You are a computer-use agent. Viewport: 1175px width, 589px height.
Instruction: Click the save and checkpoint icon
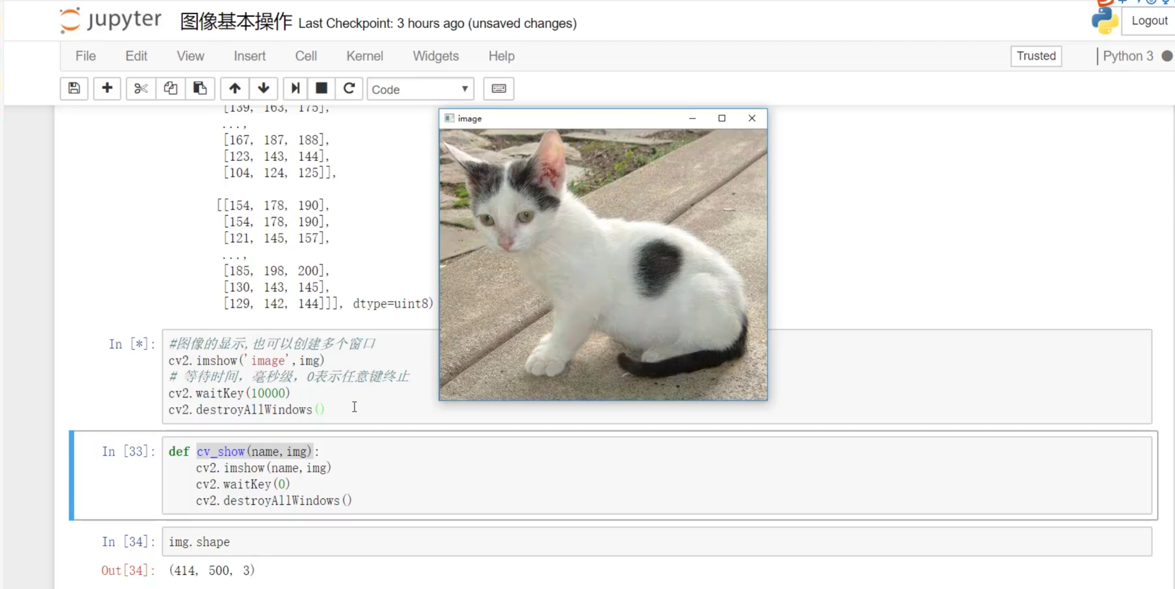pos(74,89)
